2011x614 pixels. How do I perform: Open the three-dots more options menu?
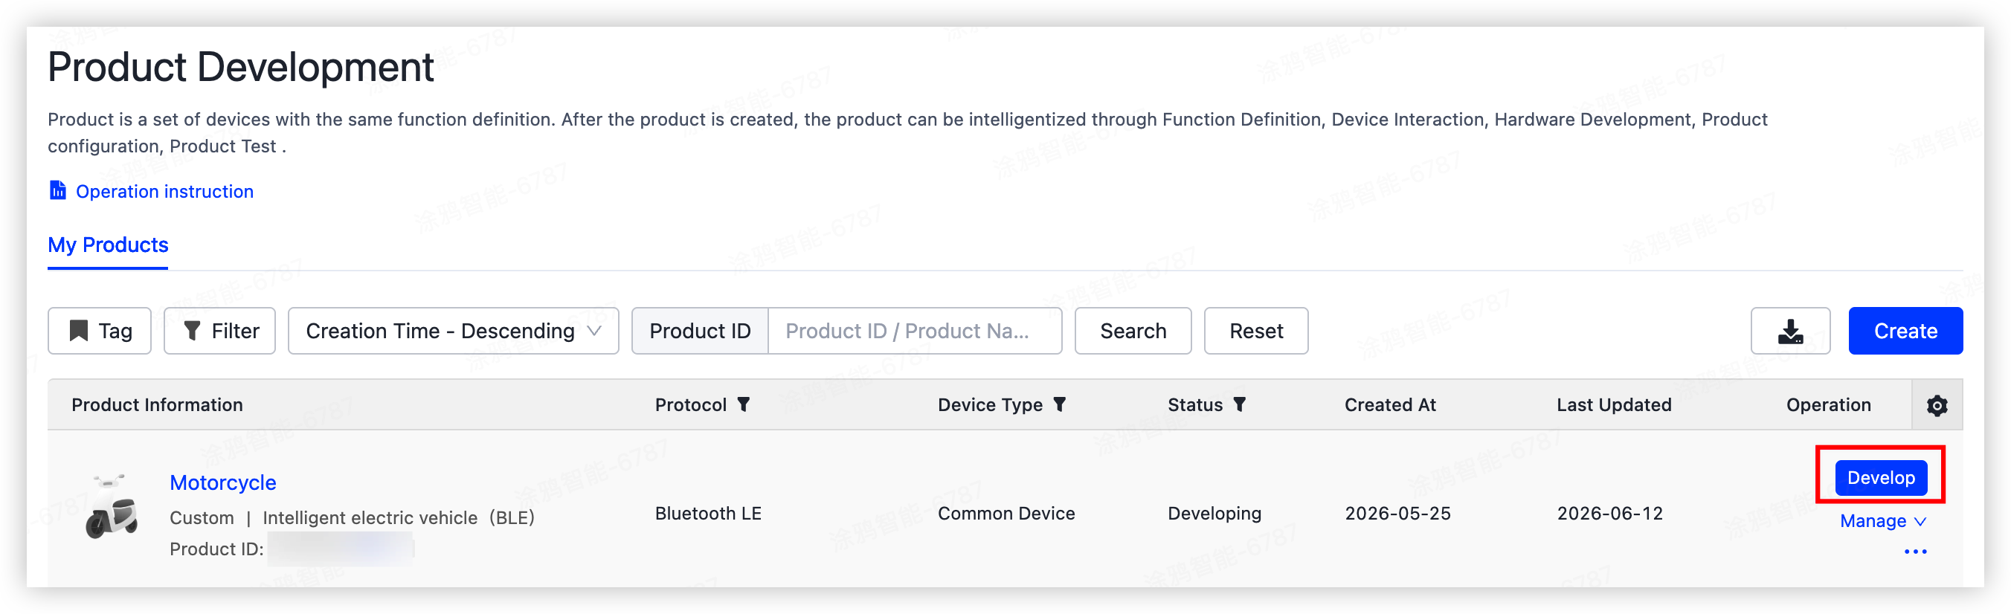pos(1914,552)
